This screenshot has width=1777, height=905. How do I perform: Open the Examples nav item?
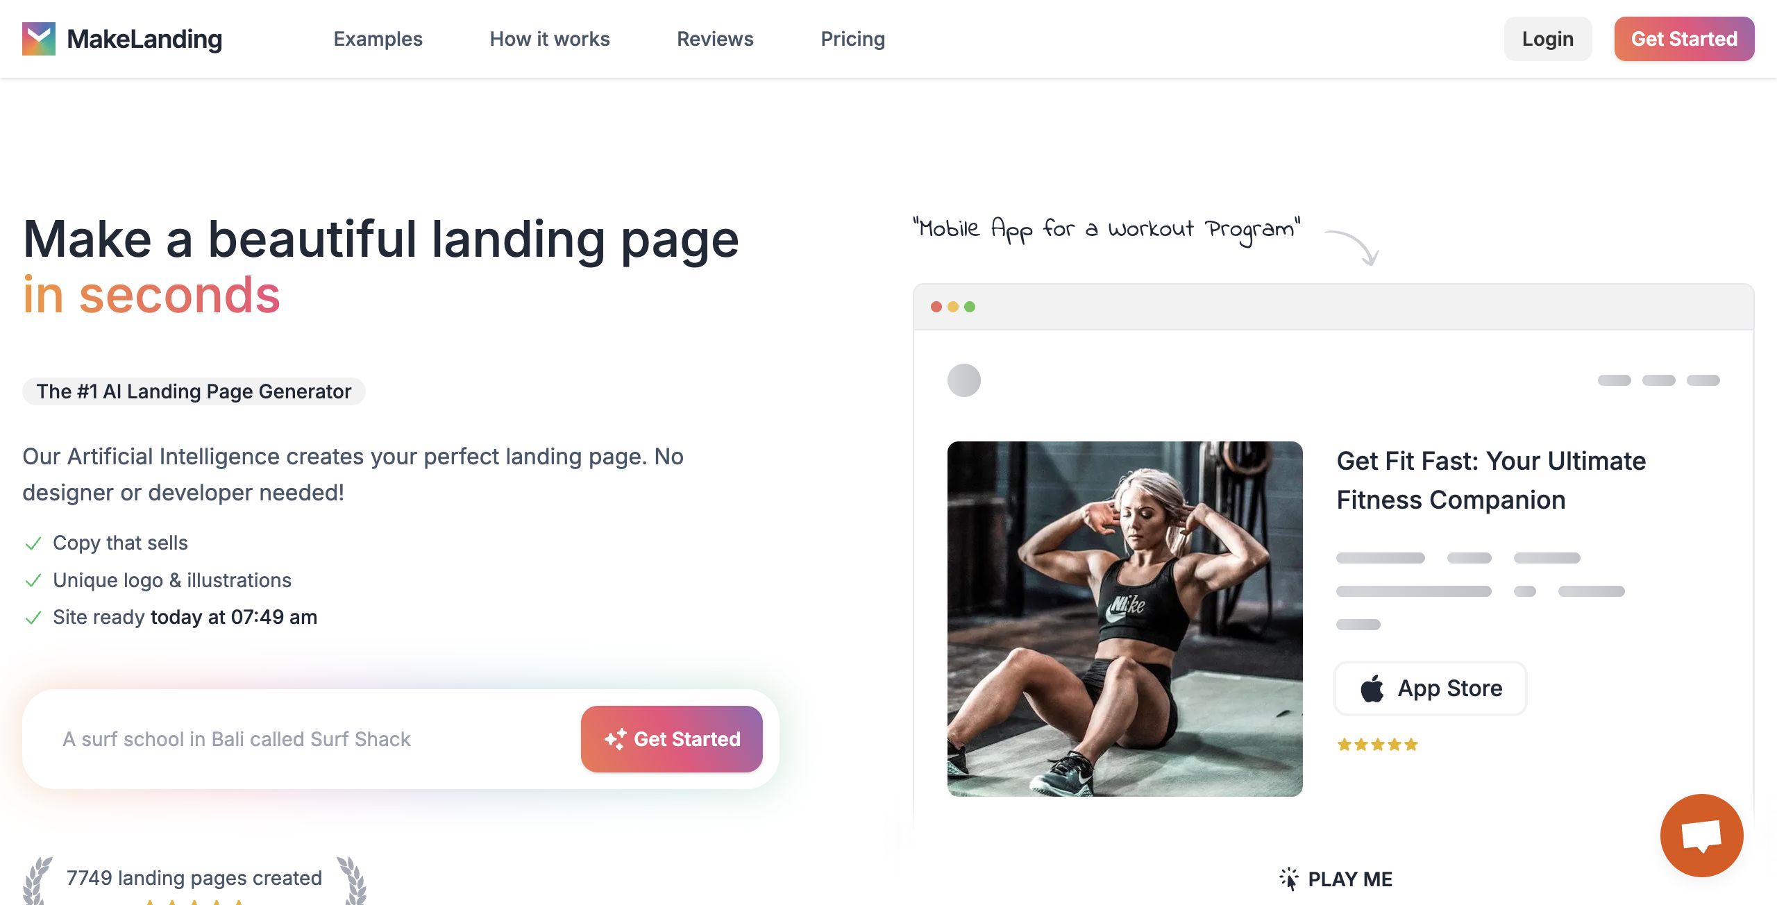(378, 39)
